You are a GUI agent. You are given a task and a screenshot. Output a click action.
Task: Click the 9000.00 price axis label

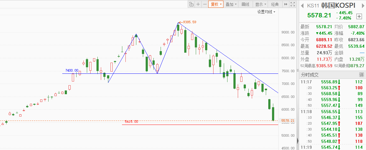[x=288, y=32]
